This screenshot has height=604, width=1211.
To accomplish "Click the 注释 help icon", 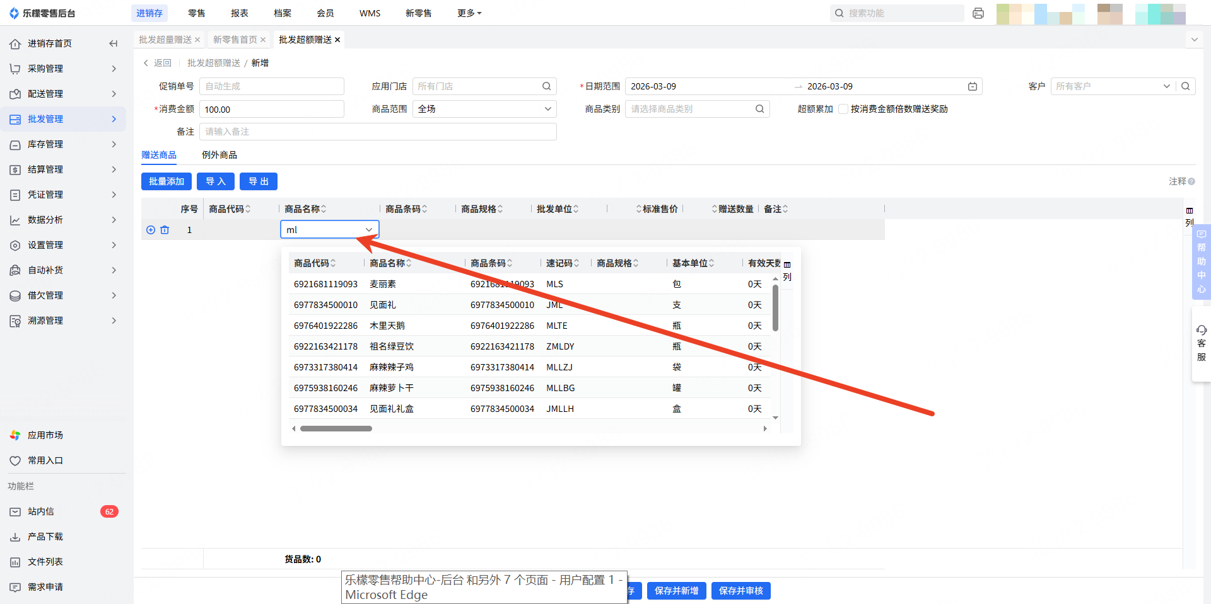I will tap(1191, 181).
